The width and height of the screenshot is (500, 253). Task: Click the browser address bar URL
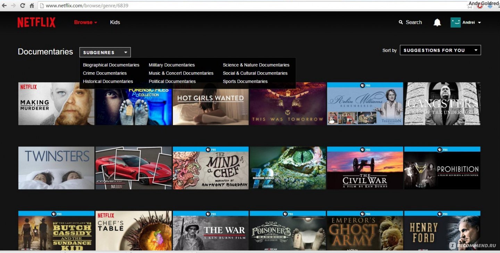[x=87, y=6]
